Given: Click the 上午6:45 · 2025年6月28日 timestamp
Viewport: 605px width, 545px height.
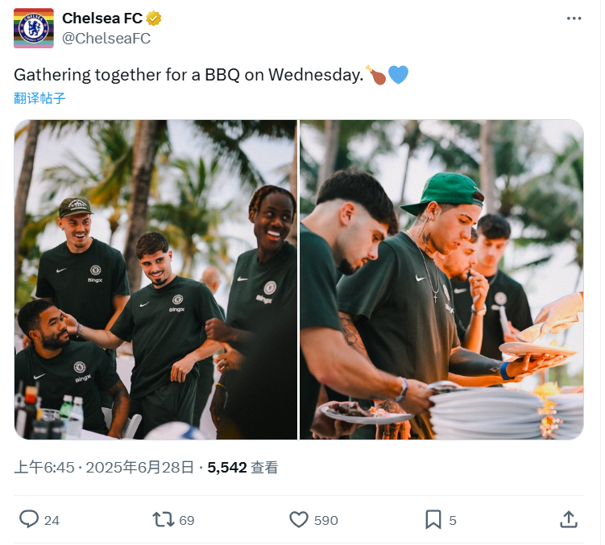Looking at the screenshot, I should [104, 467].
